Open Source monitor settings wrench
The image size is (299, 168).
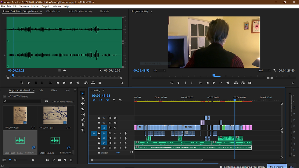pyautogui.click(x=100, y=70)
